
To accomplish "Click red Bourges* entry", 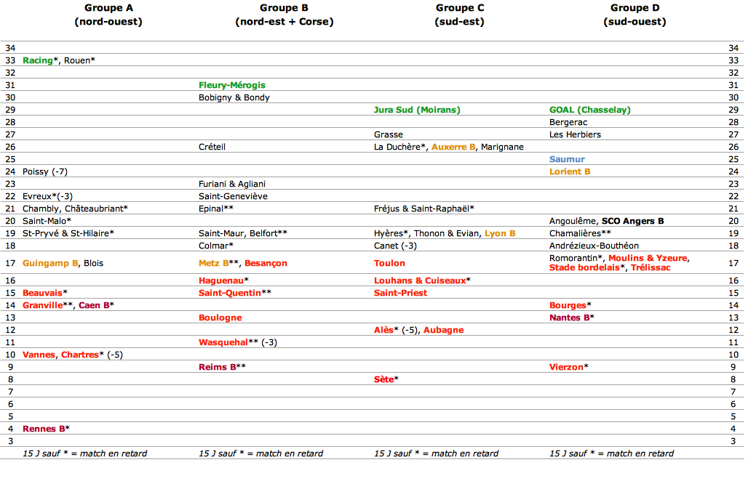I will point(570,305).
